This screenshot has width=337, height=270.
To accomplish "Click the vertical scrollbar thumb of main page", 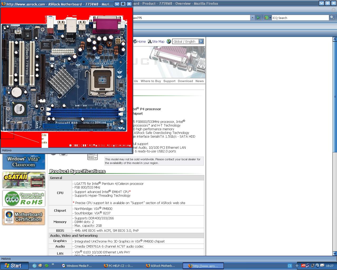I will pos(335,97).
